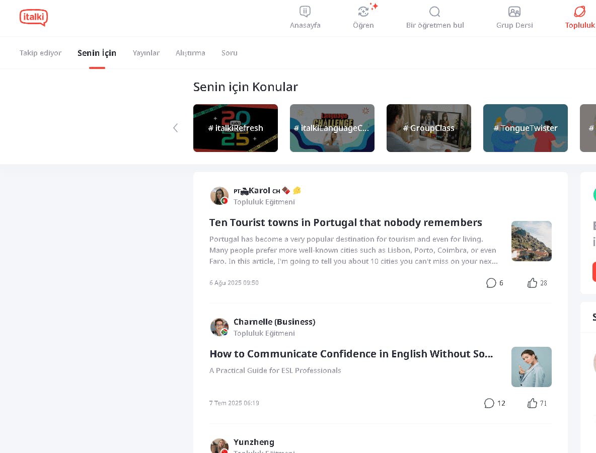Image resolution: width=596 pixels, height=453 pixels.
Task: Open the Öğren learning icon
Action: 363,12
